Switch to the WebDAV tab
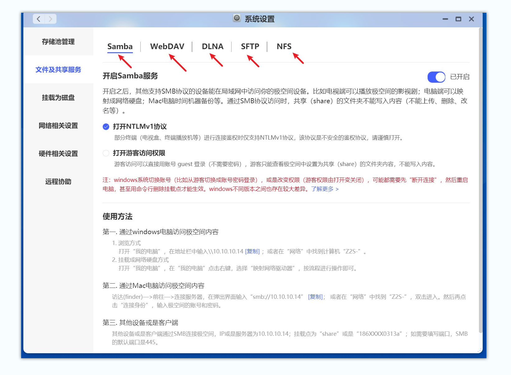This screenshot has height=375, width=511. click(x=166, y=46)
